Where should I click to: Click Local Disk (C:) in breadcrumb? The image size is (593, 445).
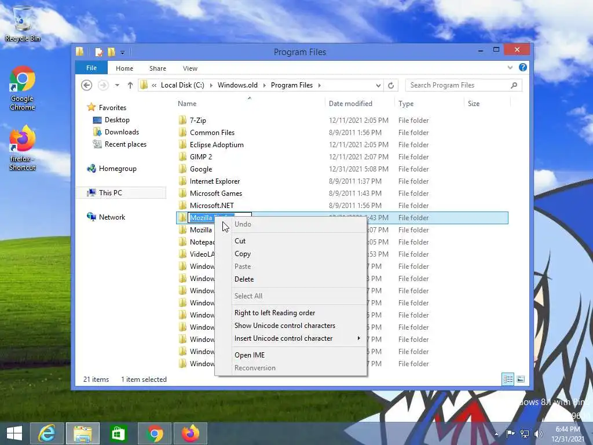point(182,85)
